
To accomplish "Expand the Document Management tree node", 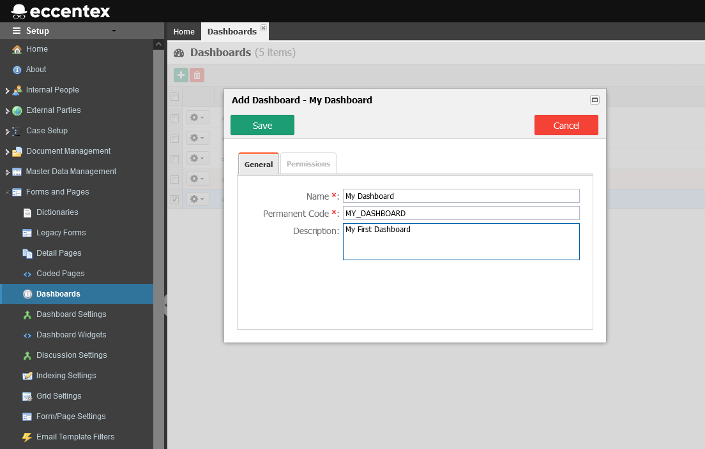I will point(7,152).
